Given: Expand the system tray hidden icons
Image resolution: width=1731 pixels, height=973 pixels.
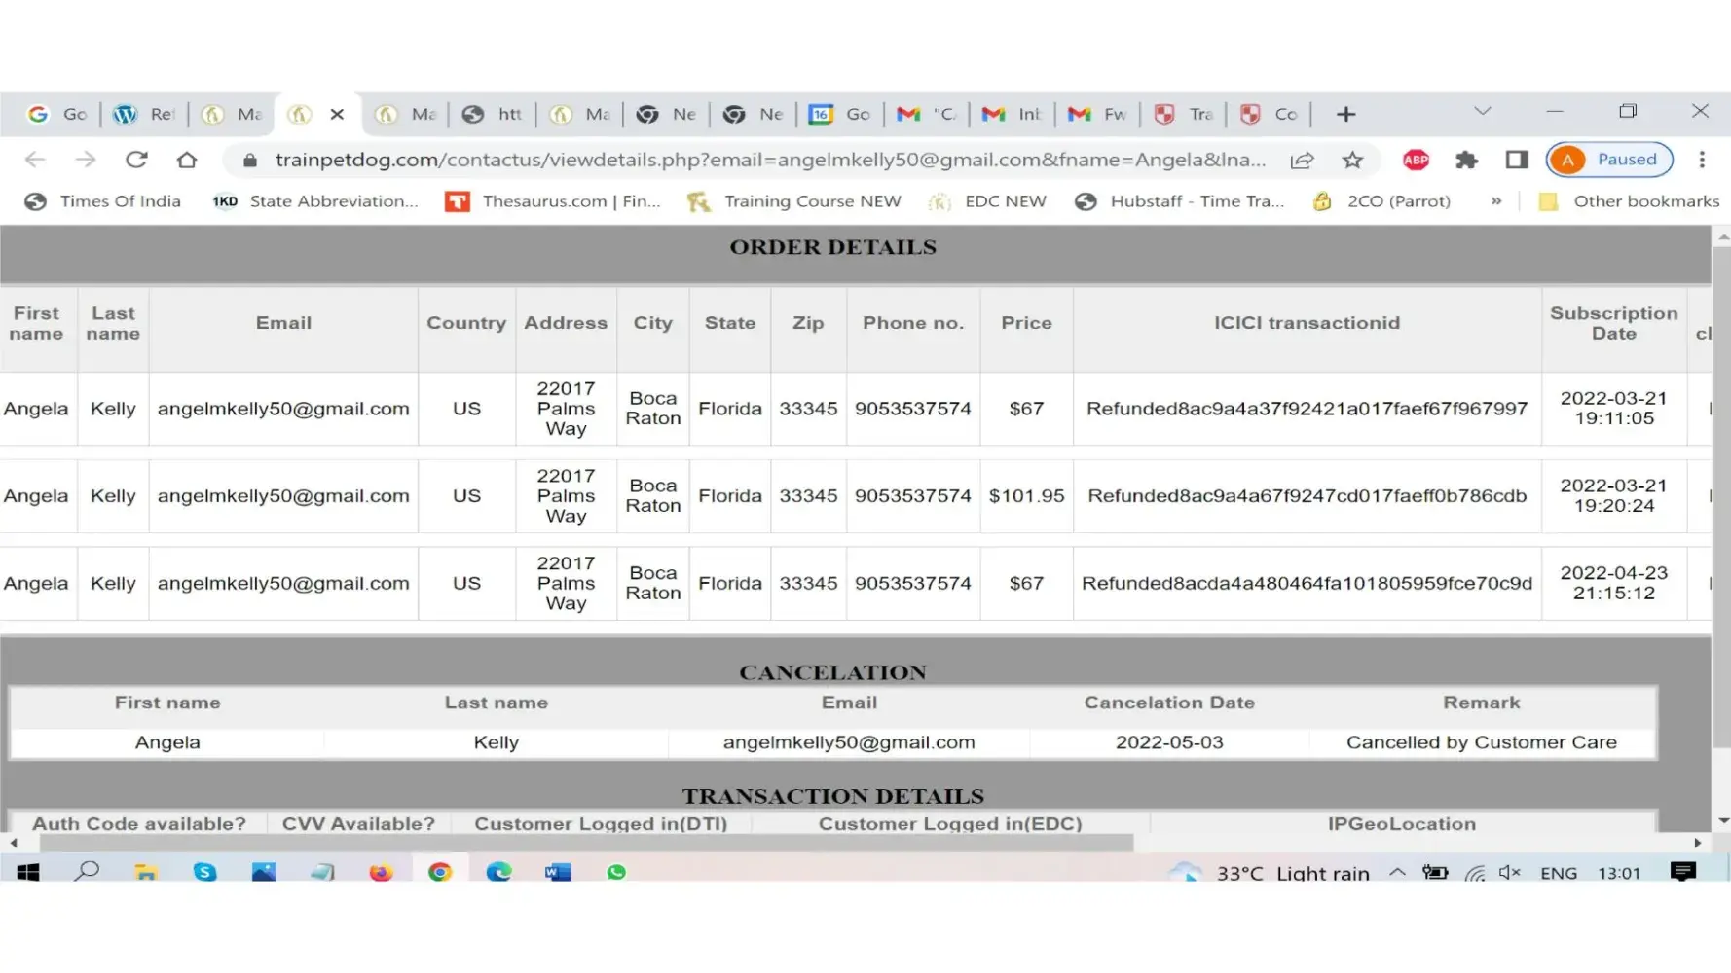Looking at the screenshot, I should point(1397,873).
